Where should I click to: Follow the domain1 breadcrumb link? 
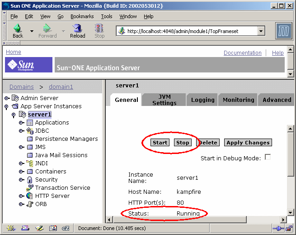pos(61,86)
